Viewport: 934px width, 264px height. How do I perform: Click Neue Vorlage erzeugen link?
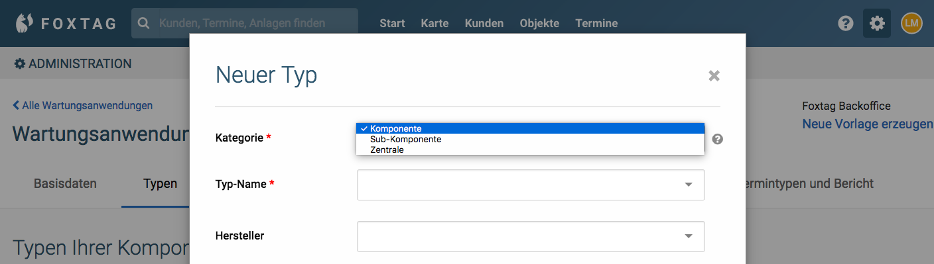click(868, 124)
